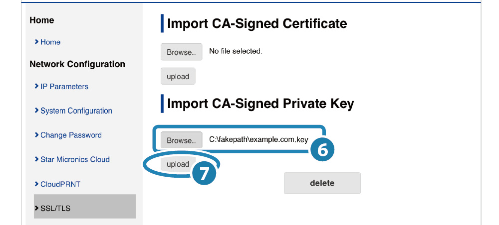Click the chevron next to Change Password
Screen dimensions: 499x225
pyautogui.click(x=36, y=135)
